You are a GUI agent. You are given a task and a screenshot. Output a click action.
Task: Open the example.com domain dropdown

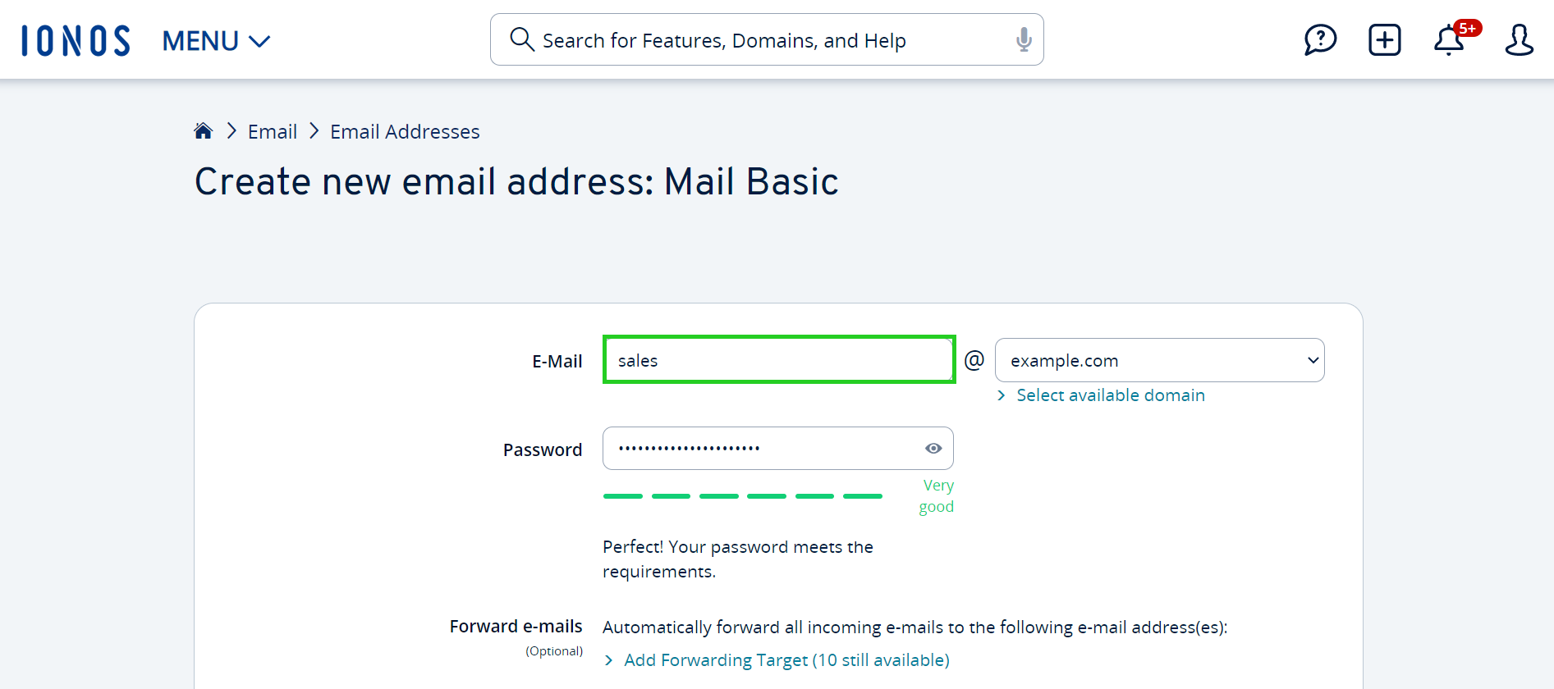tap(1159, 360)
